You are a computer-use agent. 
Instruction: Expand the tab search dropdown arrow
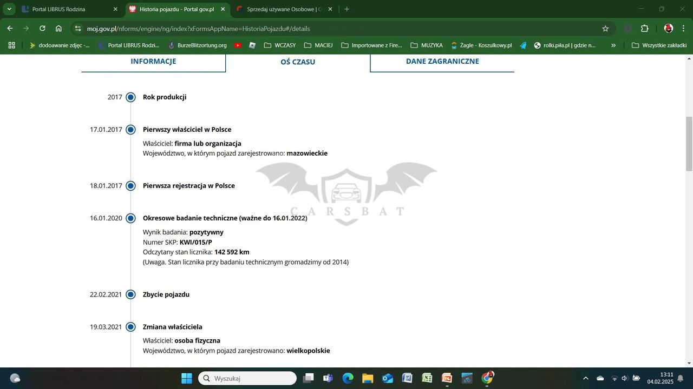click(9, 9)
